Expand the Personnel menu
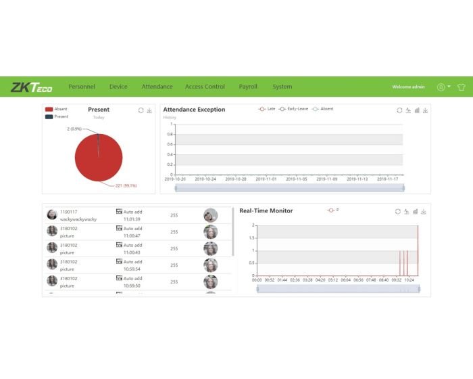The image size is (473, 379). (x=82, y=87)
